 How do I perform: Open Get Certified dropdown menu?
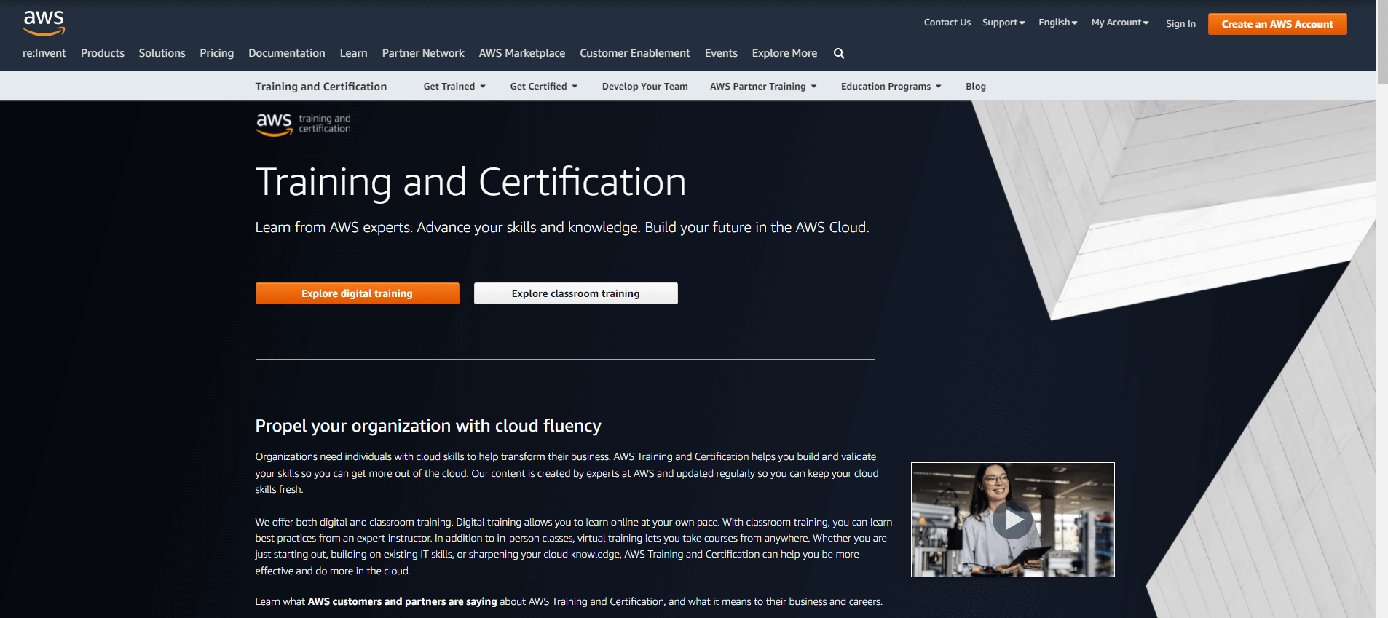(544, 86)
